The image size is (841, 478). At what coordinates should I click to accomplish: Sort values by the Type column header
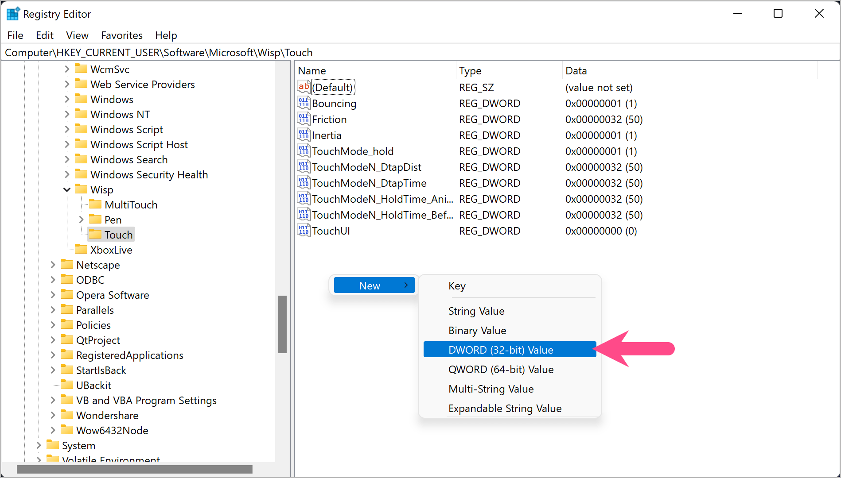[x=470, y=71]
